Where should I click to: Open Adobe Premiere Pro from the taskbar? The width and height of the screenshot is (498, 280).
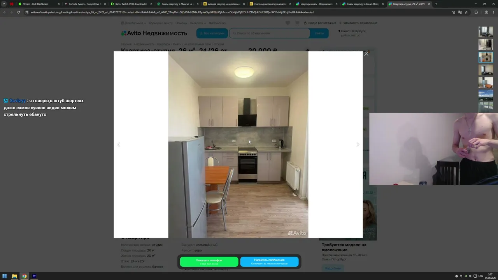(34, 276)
